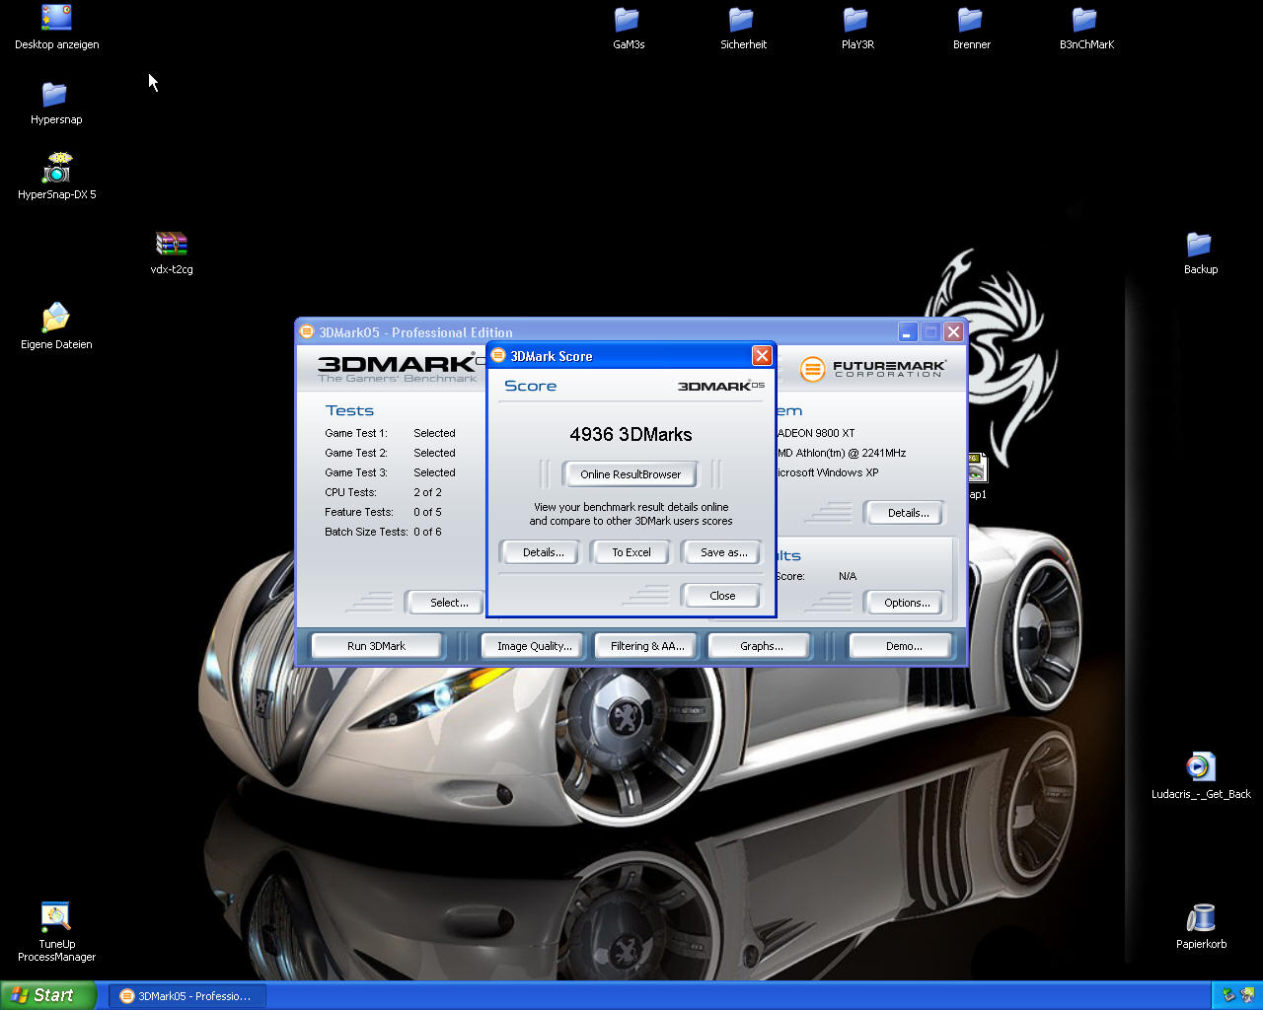Click the 4936 3DMarks score text
The width and height of the screenshot is (1263, 1010).
coord(631,435)
